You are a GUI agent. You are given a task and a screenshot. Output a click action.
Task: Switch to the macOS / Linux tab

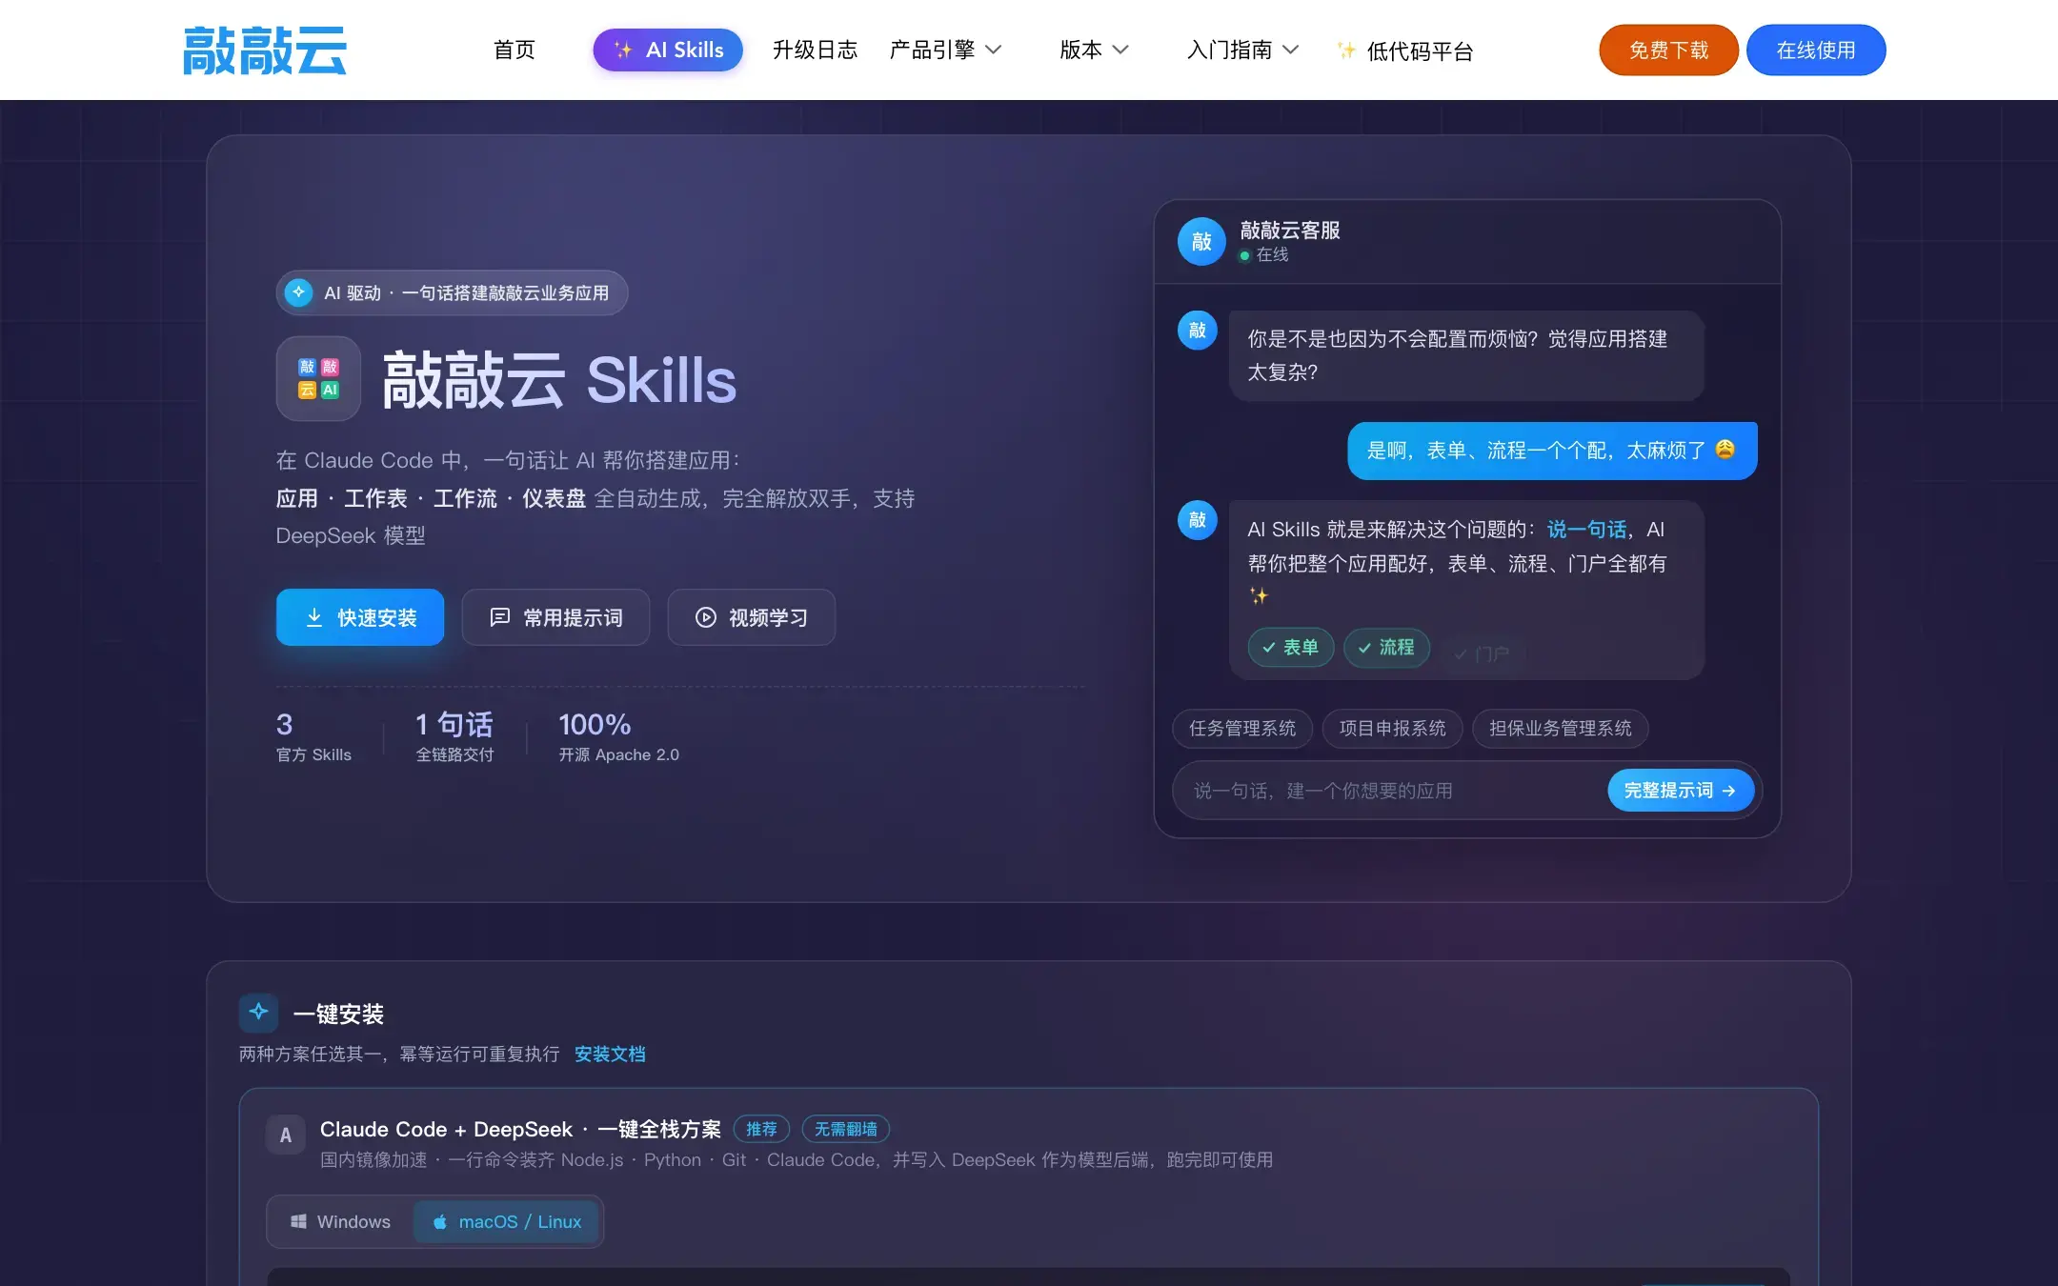tap(507, 1222)
